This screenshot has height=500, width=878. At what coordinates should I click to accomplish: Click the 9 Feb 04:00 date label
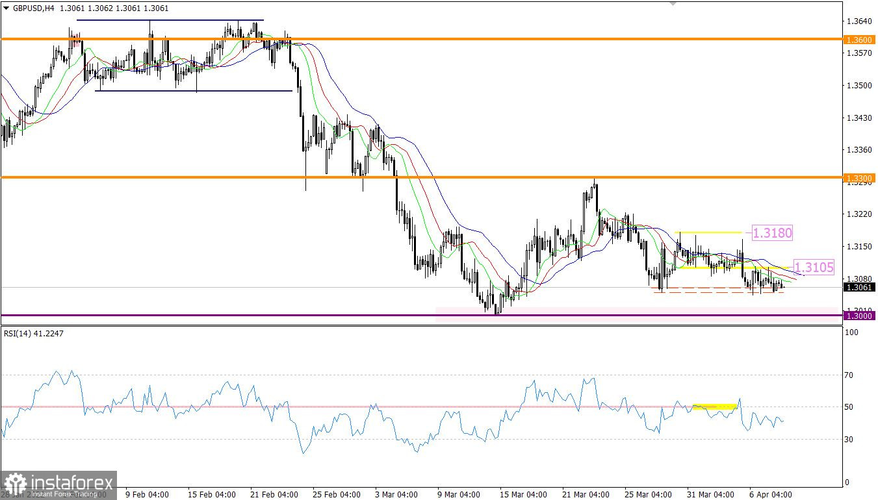coord(147,494)
